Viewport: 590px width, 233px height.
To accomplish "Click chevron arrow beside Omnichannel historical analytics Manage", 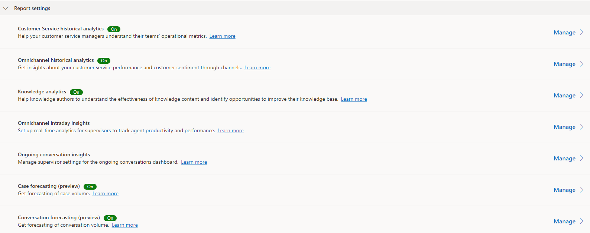I will (x=582, y=64).
